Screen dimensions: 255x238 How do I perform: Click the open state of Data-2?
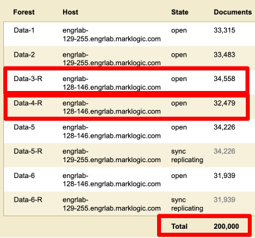(x=179, y=55)
